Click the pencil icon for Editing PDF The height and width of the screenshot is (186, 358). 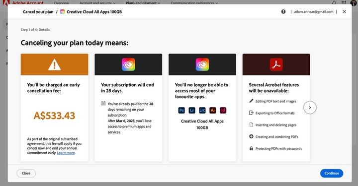click(x=251, y=101)
